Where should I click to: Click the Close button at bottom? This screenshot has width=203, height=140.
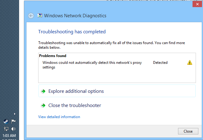tap(188, 131)
